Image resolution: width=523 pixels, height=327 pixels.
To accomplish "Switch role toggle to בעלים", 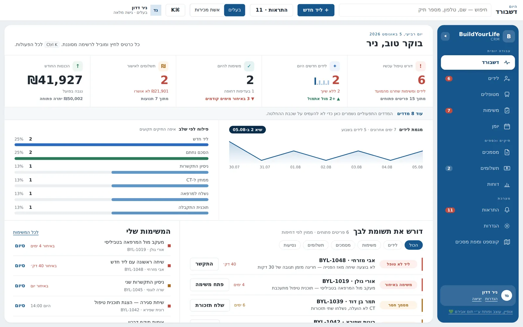I will pos(234,10).
